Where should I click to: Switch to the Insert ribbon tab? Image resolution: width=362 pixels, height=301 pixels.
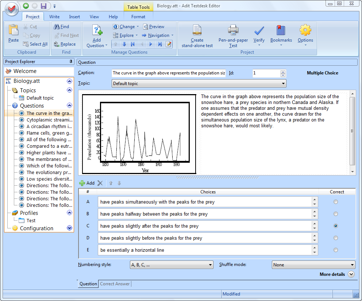(x=74, y=17)
